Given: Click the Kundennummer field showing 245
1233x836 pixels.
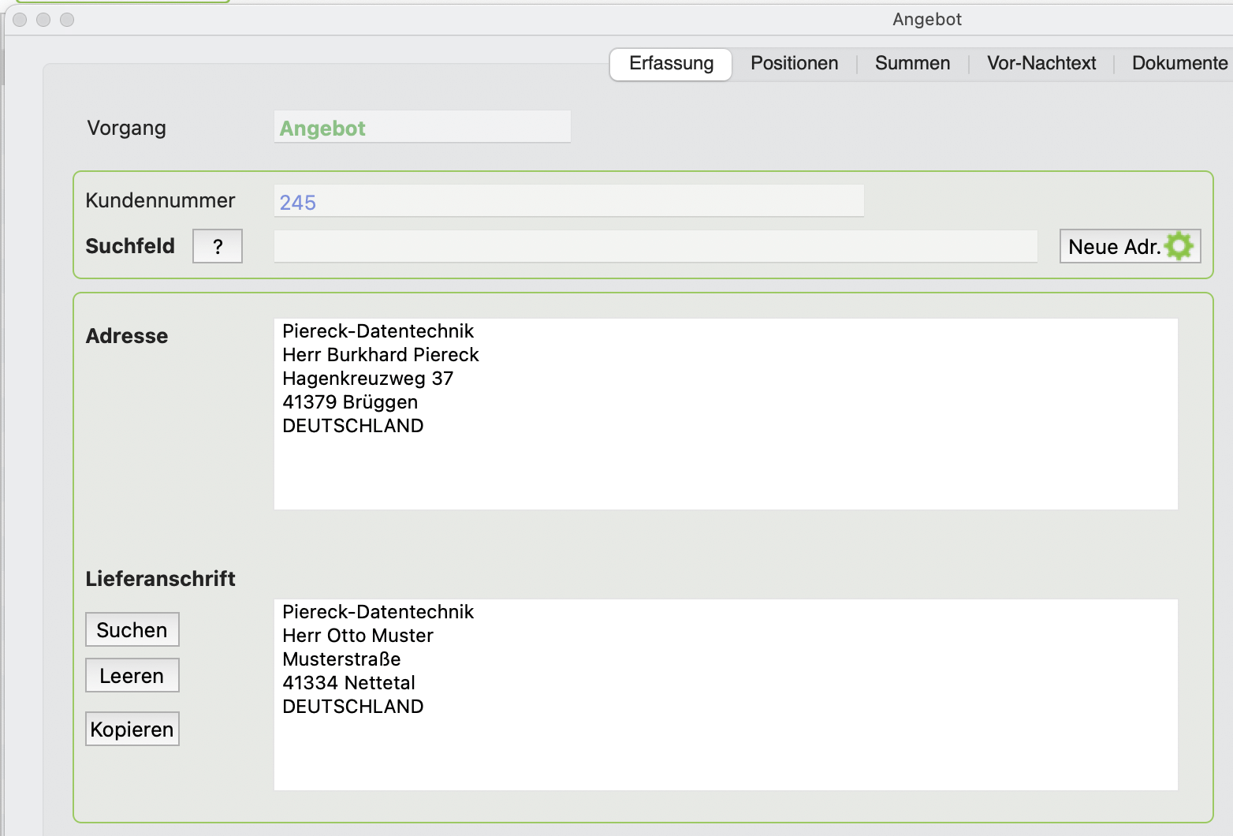Looking at the screenshot, I should coord(568,202).
